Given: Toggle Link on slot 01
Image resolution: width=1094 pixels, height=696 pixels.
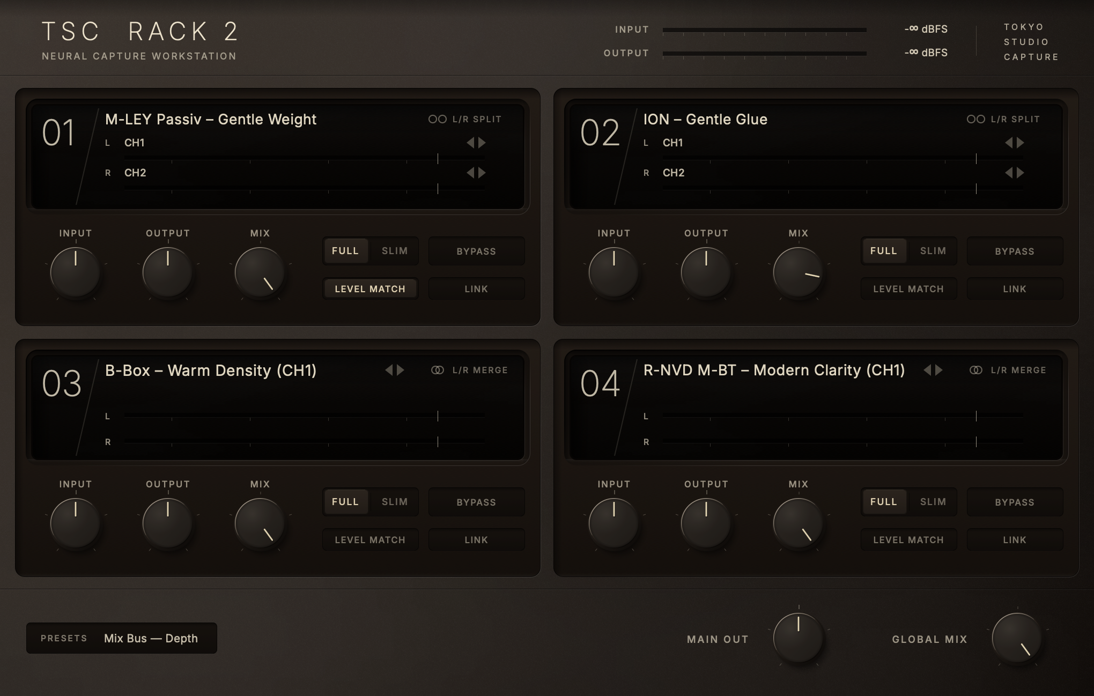Looking at the screenshot, I should tap(476, 288).
